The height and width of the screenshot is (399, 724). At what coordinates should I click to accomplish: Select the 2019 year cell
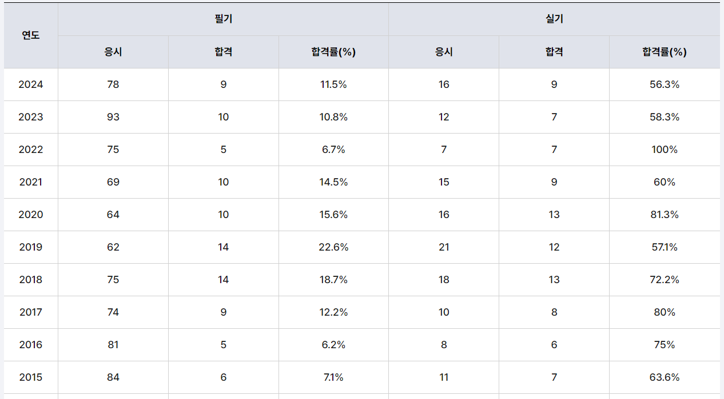tap(31, 247)
